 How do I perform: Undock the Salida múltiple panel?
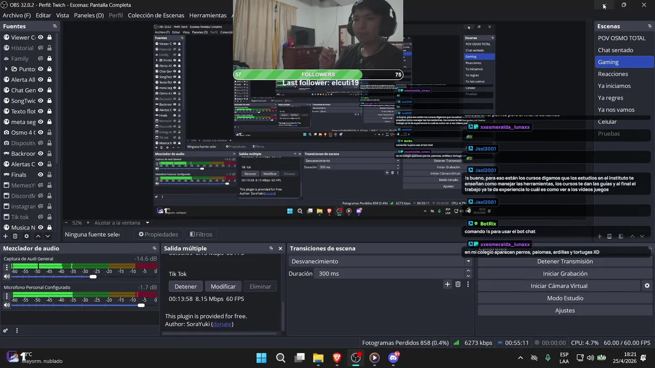(x=271, y=248)
